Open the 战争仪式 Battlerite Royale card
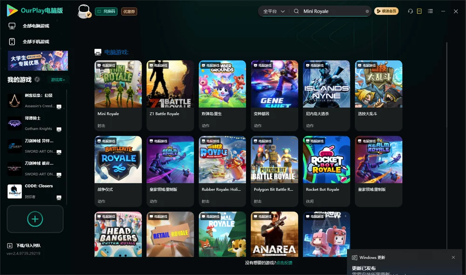 click(118, 171)
